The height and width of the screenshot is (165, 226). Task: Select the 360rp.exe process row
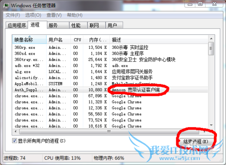(x=110, y=47)
